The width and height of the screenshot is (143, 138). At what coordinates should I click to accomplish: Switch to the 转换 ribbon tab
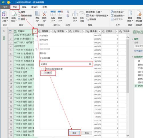pos(24,7)
